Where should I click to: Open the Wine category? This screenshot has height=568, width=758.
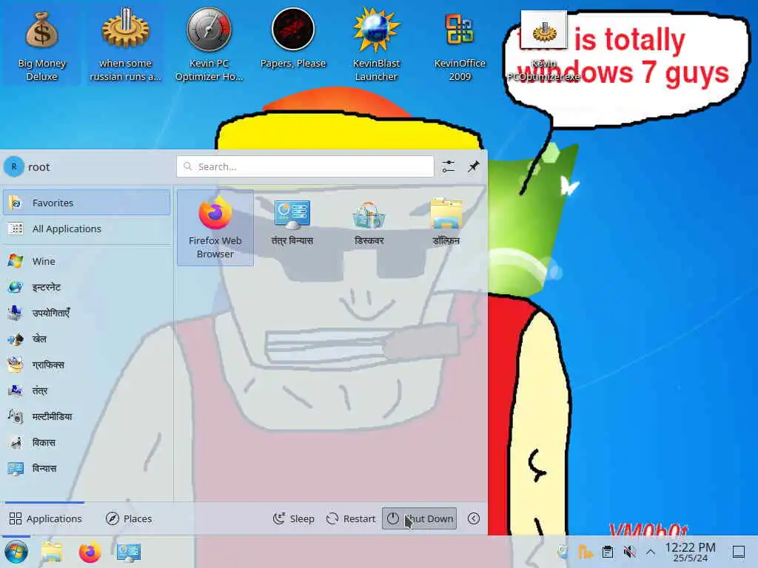pyautogui.click(x=87, y=261)
